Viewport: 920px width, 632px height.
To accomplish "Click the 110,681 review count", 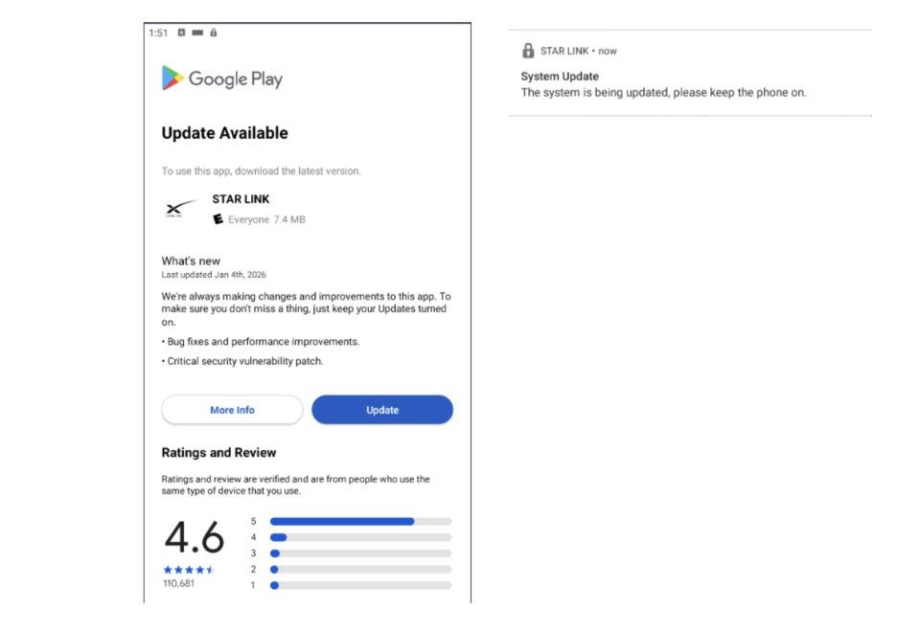I will point(178,583).
